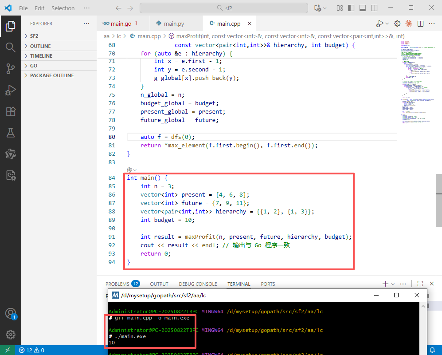
Task: Click the 'aa' breadcrumb segment
Action: click(106, 36)
